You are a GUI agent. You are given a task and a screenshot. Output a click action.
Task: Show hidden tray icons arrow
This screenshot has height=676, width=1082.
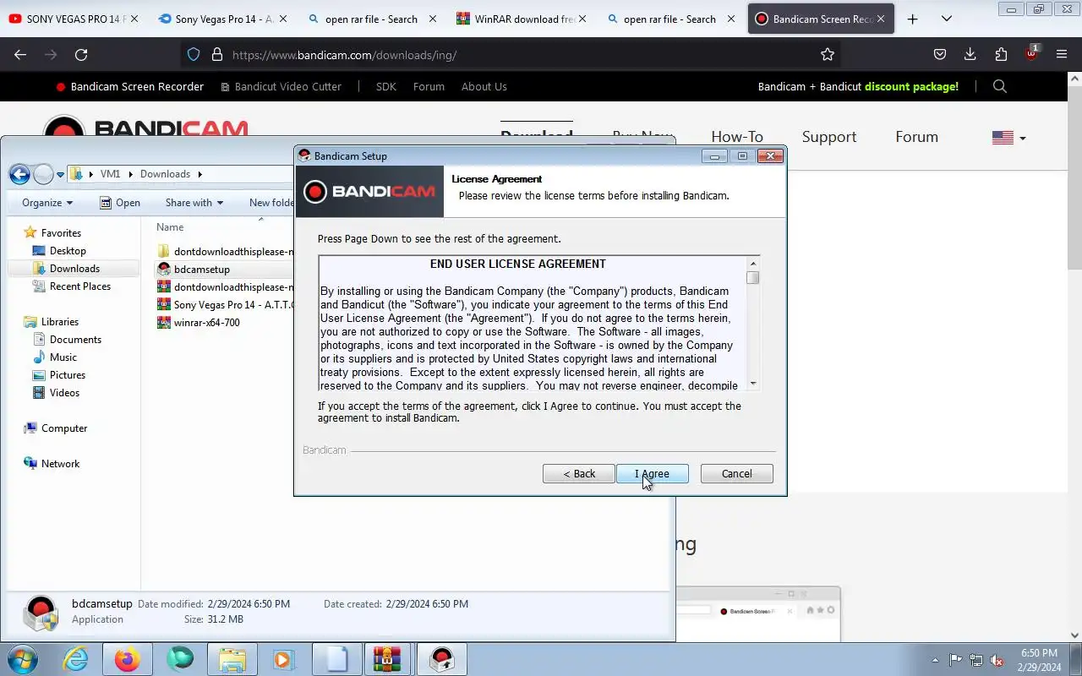[x=935, y=660]
